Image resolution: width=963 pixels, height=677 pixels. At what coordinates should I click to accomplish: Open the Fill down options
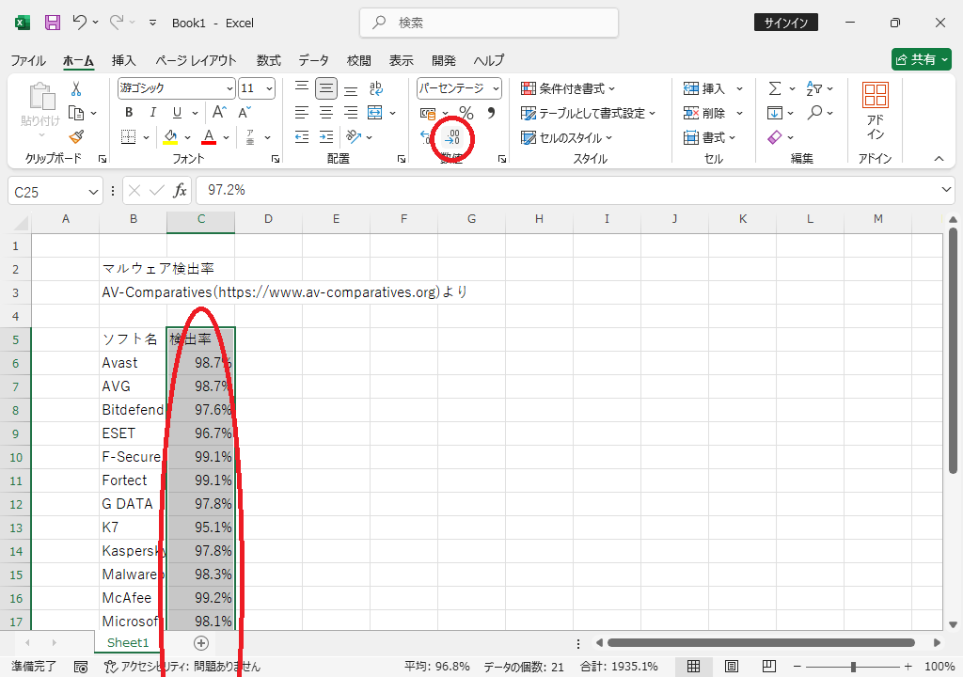(x=775, y=113)
